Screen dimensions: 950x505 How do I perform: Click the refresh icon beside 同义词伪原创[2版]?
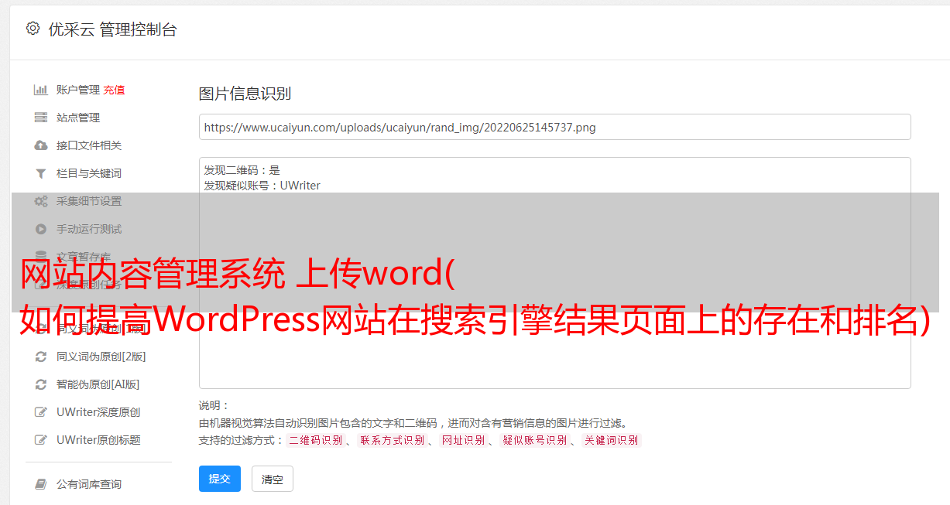click(x=41, y=357)
